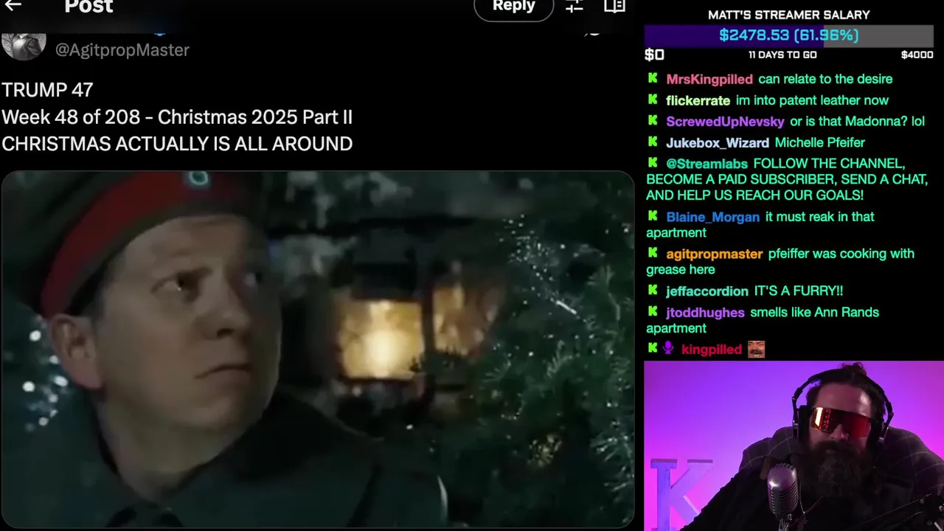Click 'im into patent leather now' message
The width and height of the screenshot is (944, 531).
[812, 100]
